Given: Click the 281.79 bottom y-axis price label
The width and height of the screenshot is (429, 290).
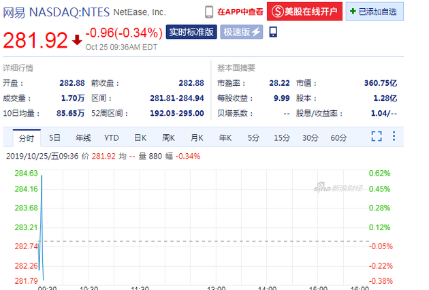Looking at the screenshot, I should tap(26, 280).
